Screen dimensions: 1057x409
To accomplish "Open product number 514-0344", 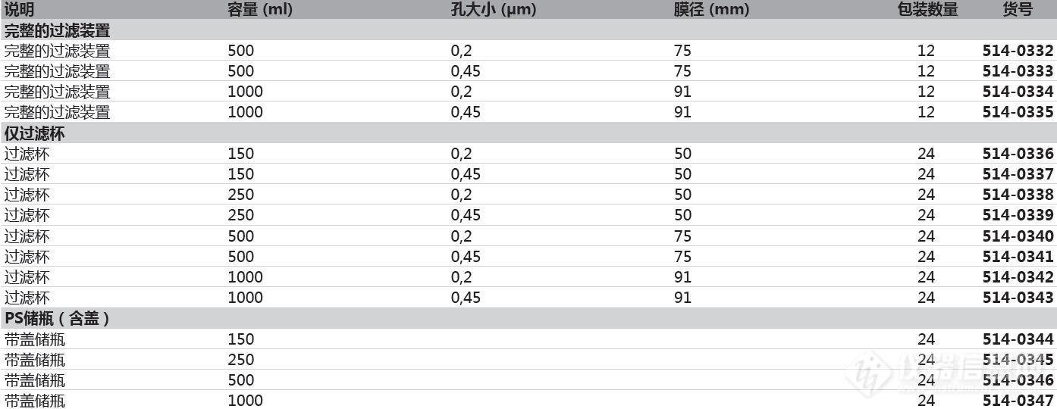I will click(x=1018, y=339).
